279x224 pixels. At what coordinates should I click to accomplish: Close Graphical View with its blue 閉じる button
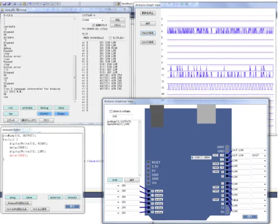[250, 217]
